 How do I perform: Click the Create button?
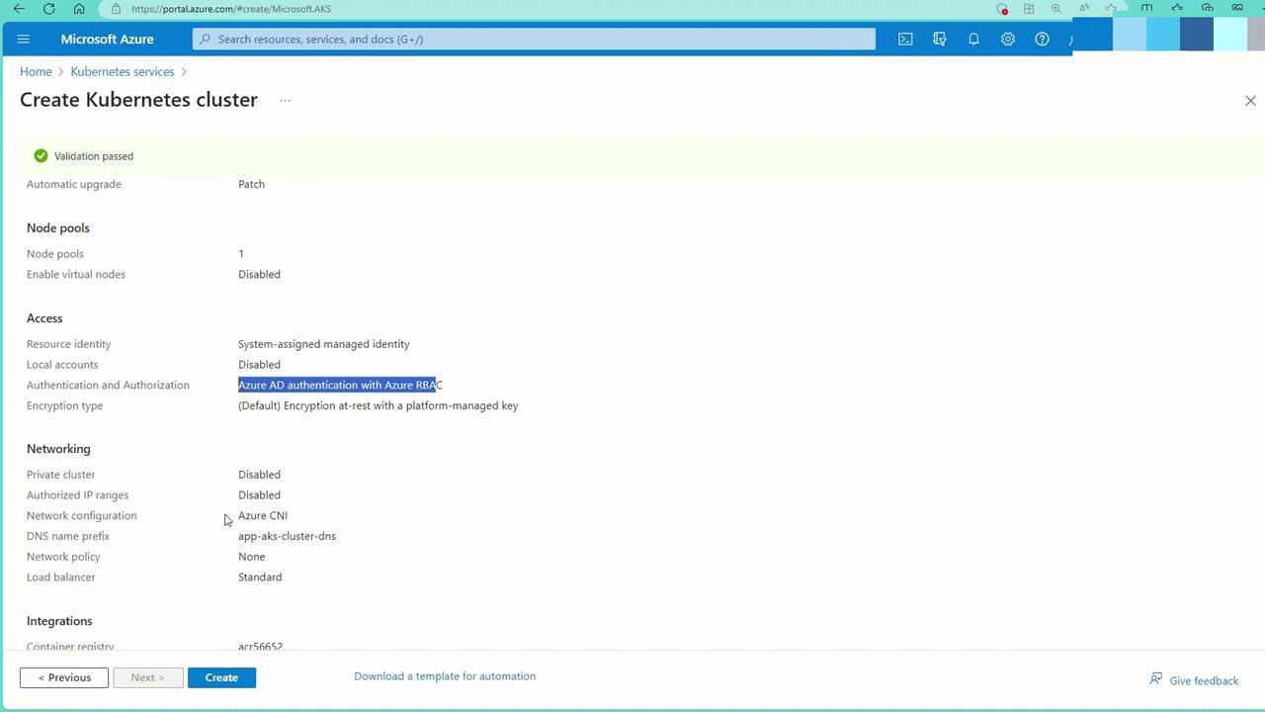tap(221, 677)
